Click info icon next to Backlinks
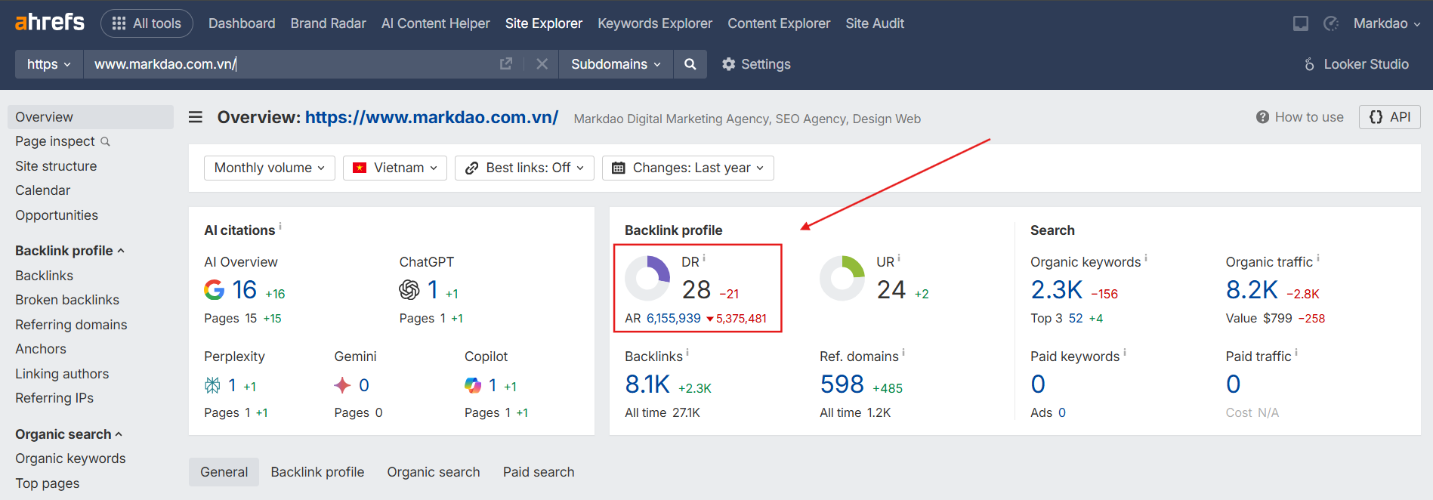 point(687,352)
